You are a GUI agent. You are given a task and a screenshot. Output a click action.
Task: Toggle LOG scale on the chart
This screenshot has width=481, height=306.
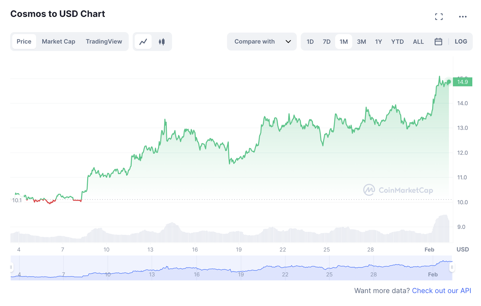pos(461,41)
